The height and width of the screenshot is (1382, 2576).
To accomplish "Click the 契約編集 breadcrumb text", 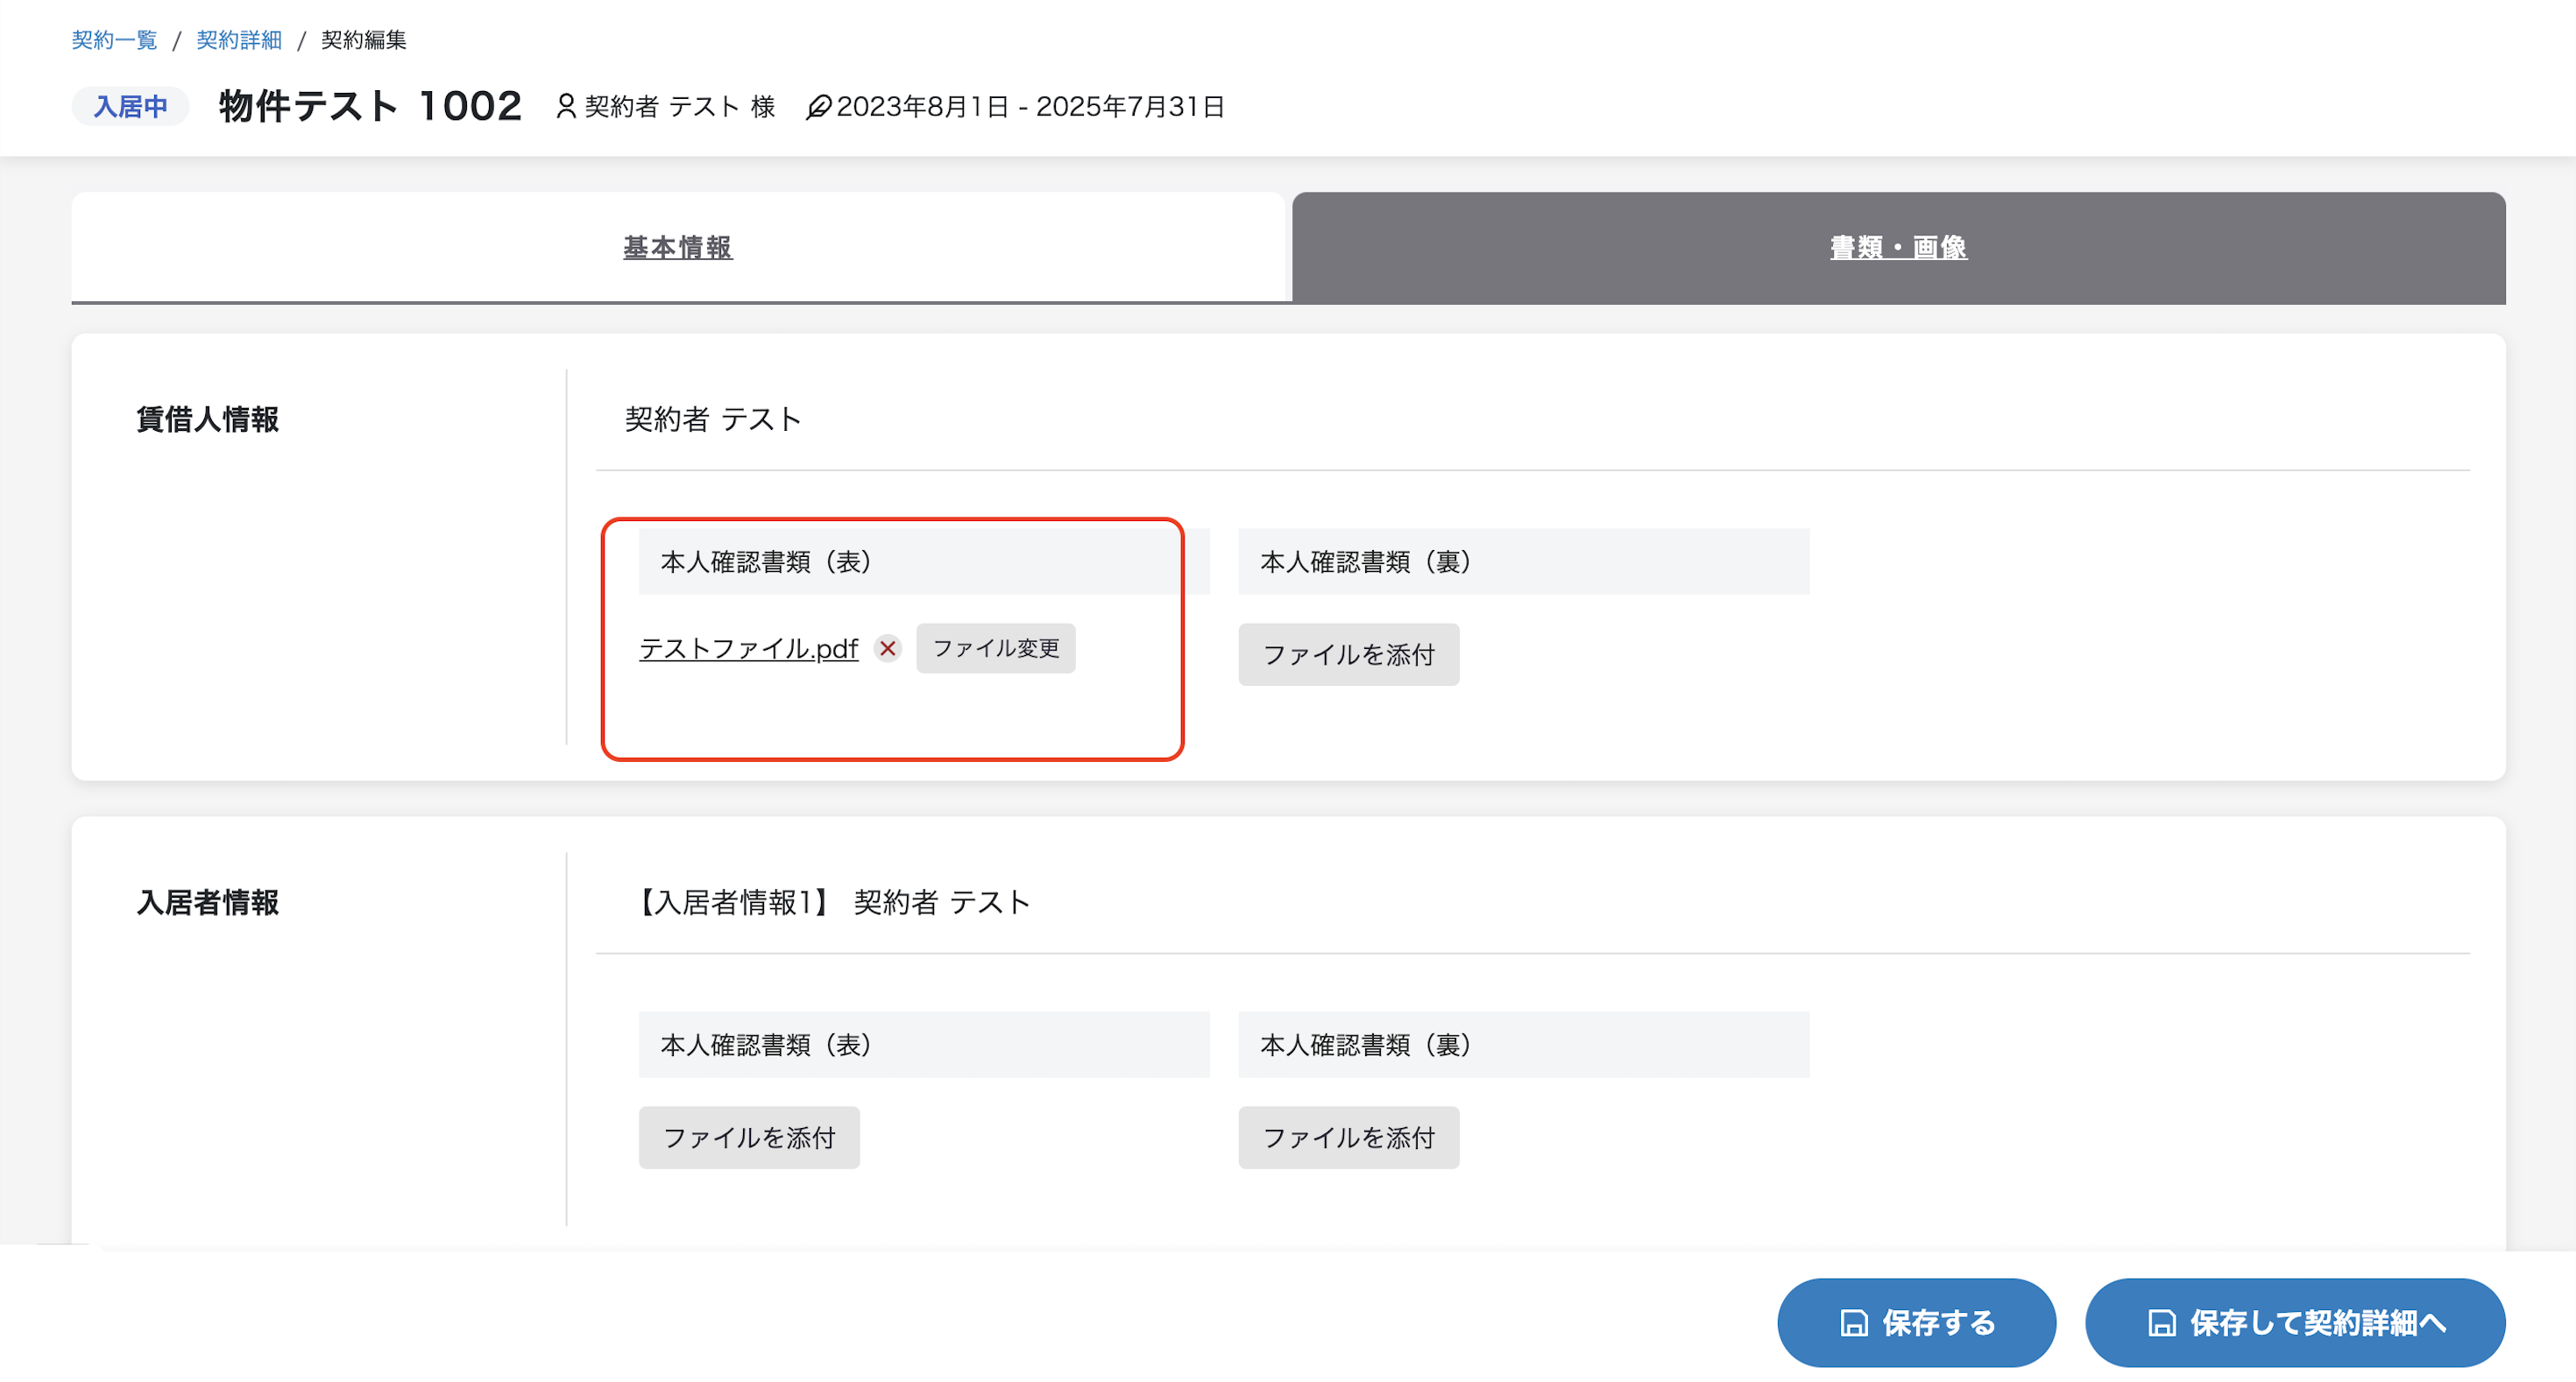I will 364,40.
